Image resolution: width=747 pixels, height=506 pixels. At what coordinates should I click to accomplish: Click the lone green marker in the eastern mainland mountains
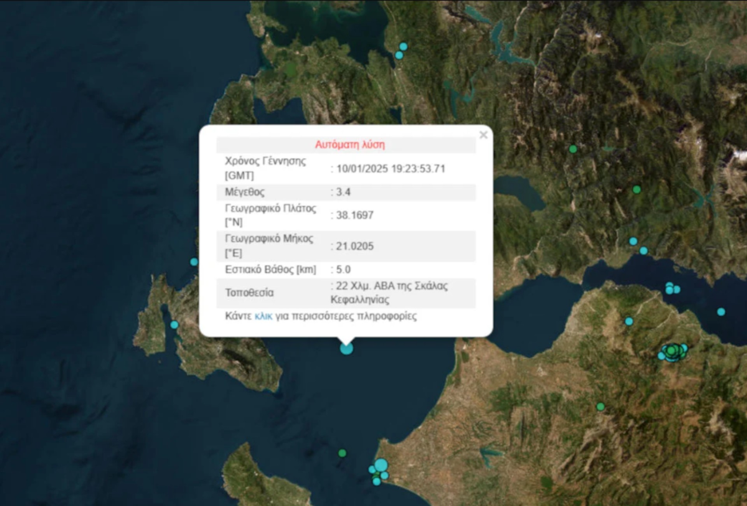pos(637,190)
